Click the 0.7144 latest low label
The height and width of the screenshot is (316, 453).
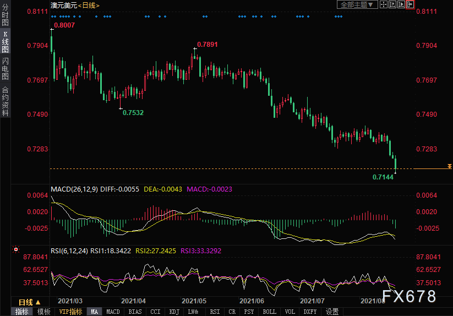point(383,177)
